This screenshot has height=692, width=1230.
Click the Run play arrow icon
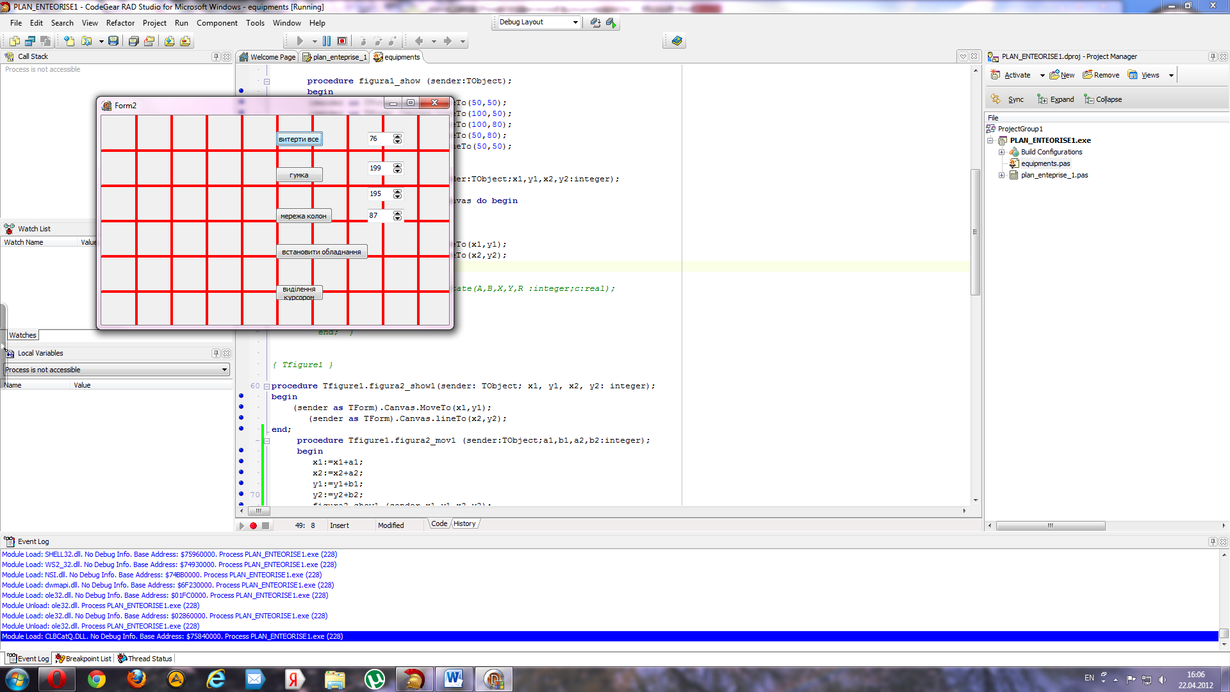point(300,41)
